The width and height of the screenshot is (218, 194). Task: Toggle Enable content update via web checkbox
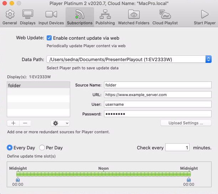tap(49, 38)
